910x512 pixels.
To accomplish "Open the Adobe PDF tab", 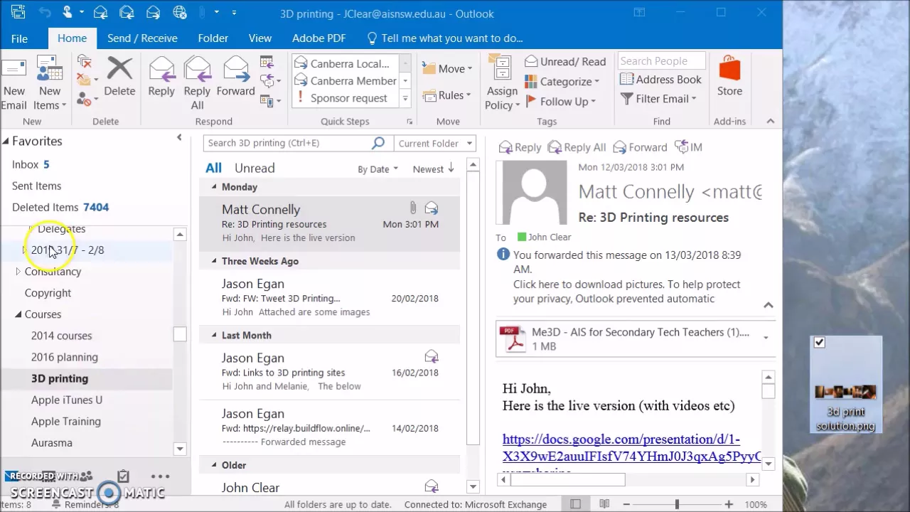I will pyautogui.click(x=319, y=38).
